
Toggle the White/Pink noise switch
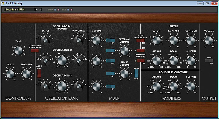pyautogui.click(x=136, y=73)
